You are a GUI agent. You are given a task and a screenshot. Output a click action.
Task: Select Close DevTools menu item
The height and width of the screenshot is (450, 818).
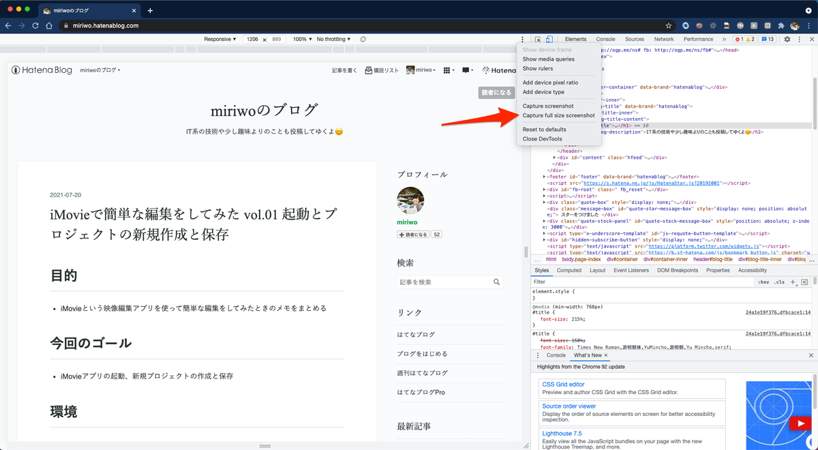(x=543, y=139)
